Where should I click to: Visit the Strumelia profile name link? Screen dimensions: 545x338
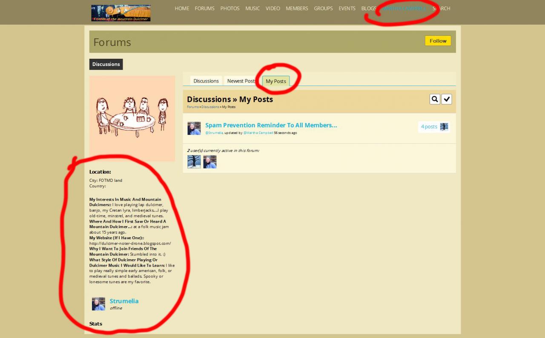pos(124,301)
